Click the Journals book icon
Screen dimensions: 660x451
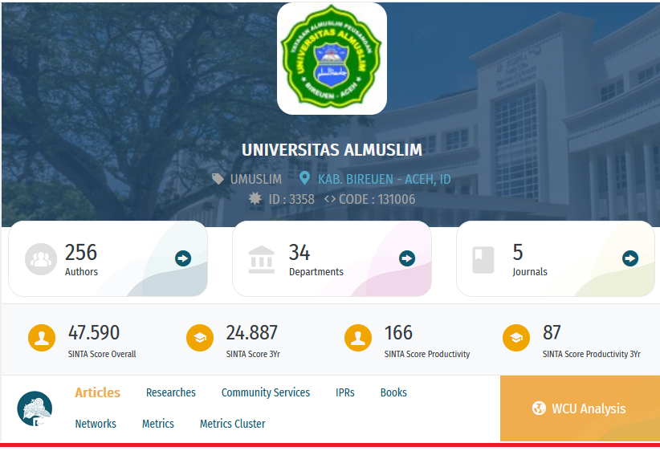pos(483,260)
